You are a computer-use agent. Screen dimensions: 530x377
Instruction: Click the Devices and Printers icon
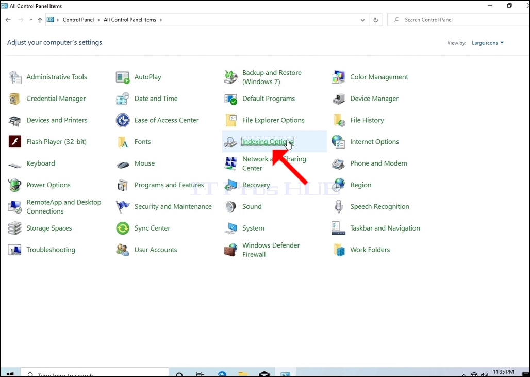(15, 120)
